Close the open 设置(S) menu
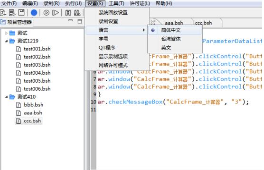 95,3
